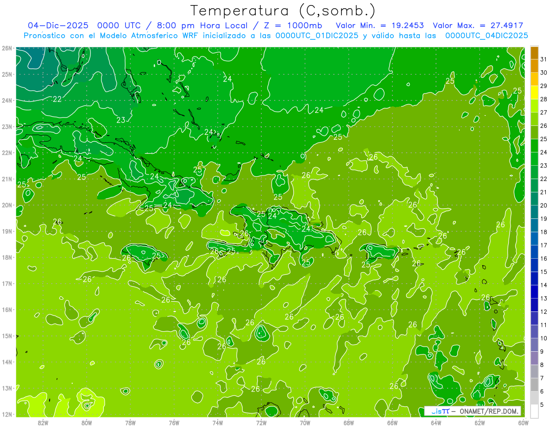Click the 80W longitude axis label

tap(86, 422)
